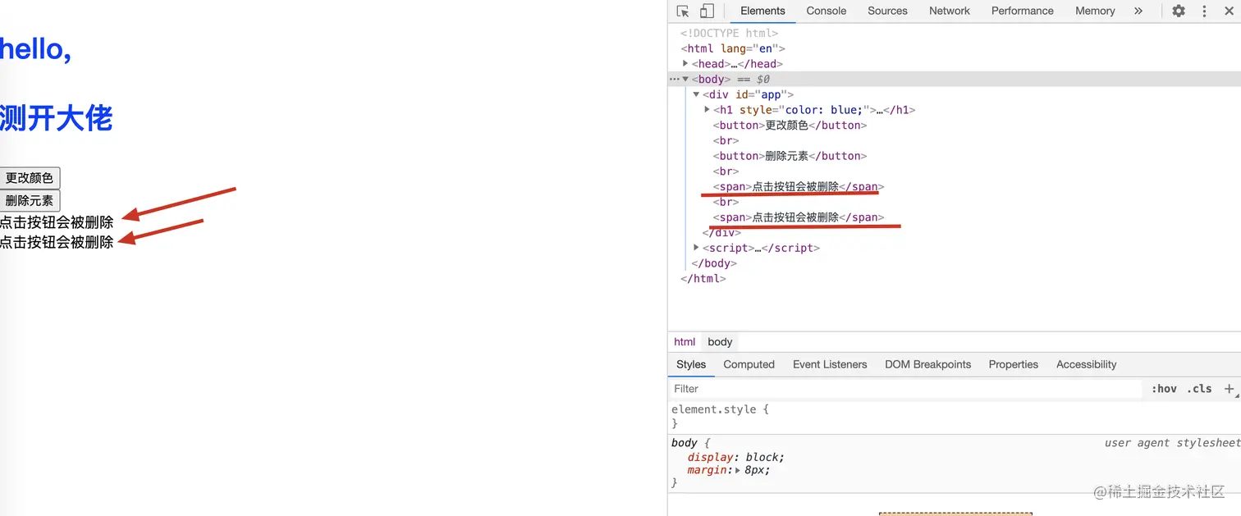Select the <button>删除元素</button> DOM node
The height and width of the screenshot is (516, 1241).
(x=790, y=156)
